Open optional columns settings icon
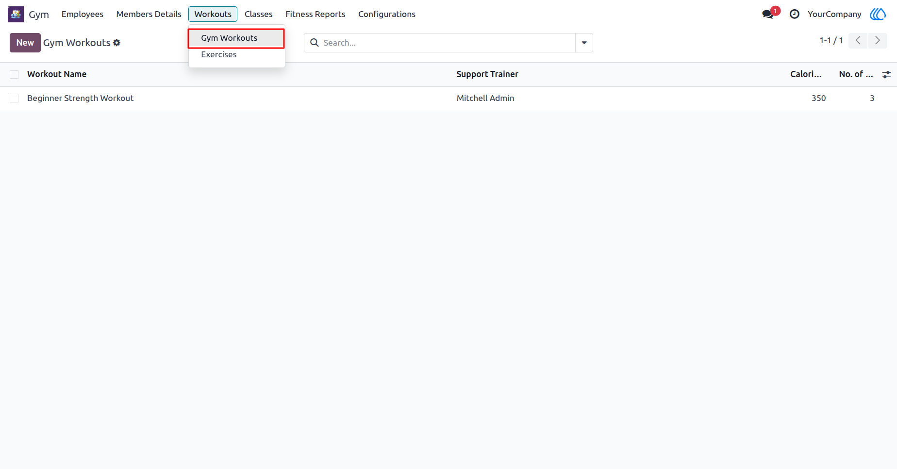Viewport: 897px width, 469px height. [x=886, y=74]
